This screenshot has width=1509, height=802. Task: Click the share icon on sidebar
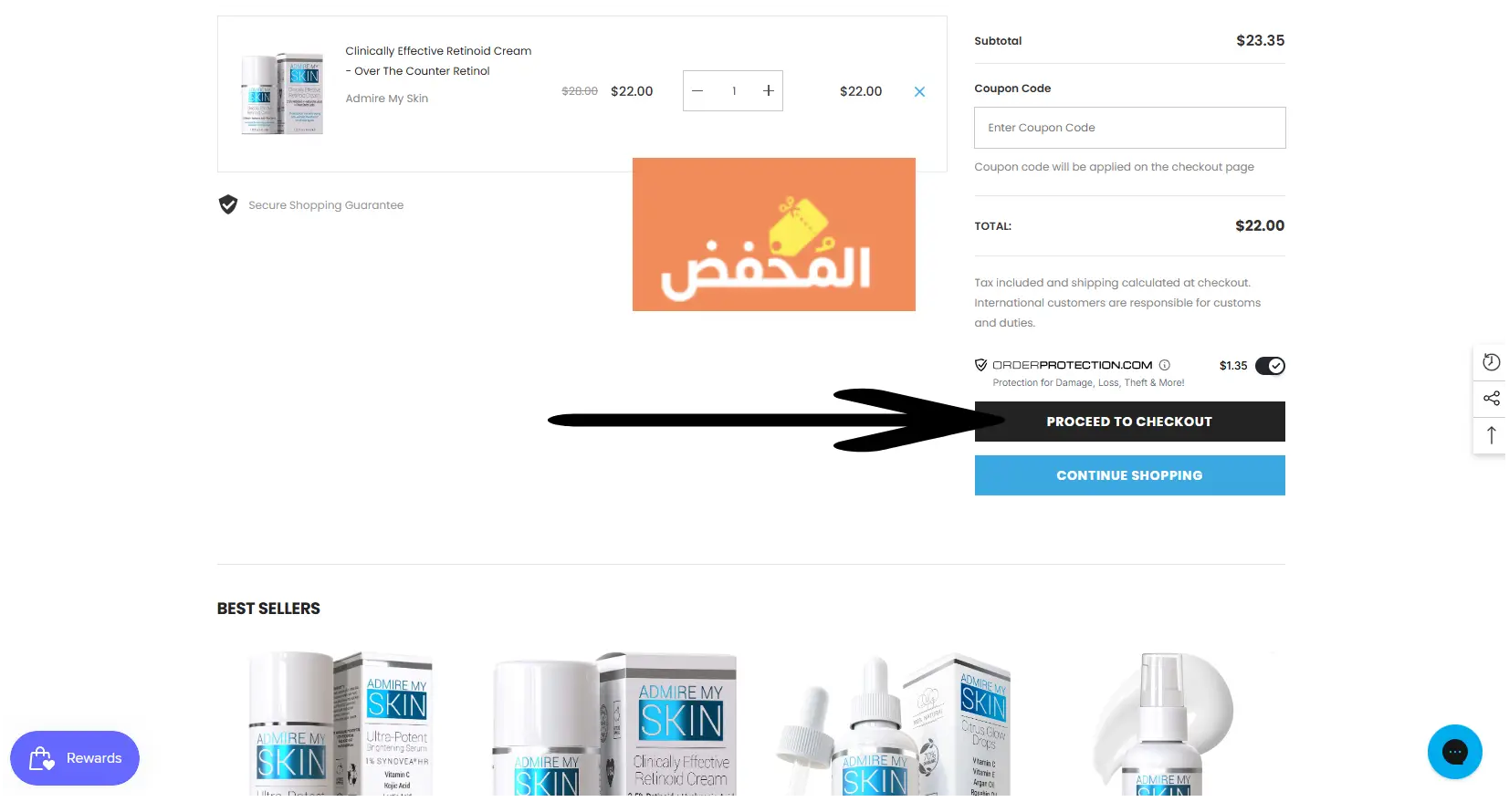(x=1492, y=399)
